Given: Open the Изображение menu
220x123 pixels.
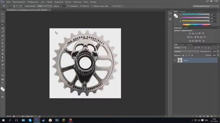Looking at the screenshot, I should 33,2.
